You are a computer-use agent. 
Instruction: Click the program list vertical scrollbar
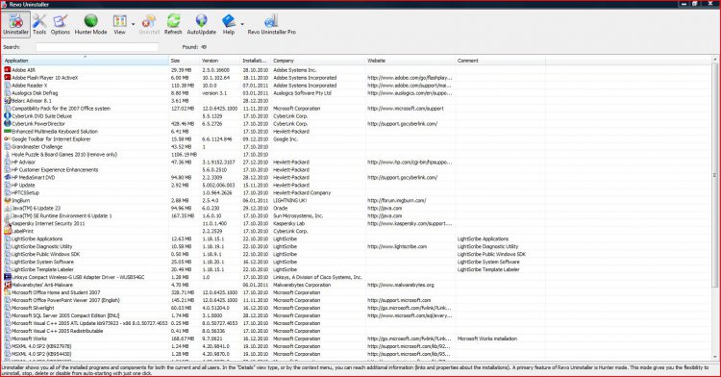click(x=715, y=175)
